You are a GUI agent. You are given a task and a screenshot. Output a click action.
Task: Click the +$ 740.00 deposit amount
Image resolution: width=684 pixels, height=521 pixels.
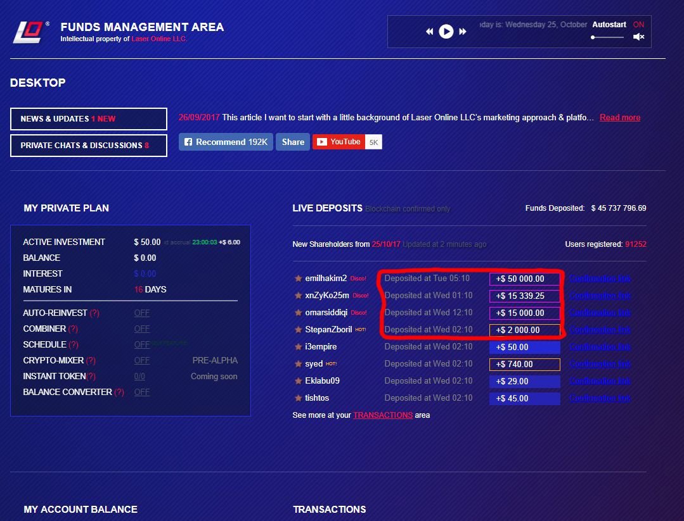525,364
